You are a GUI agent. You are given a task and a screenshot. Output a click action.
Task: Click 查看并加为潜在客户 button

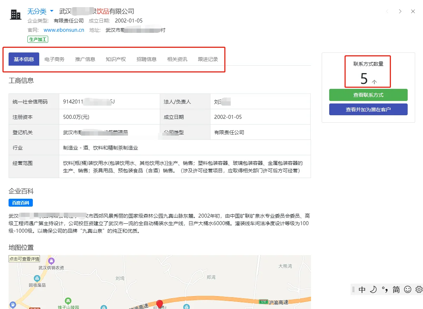click(x=368, y=109)
